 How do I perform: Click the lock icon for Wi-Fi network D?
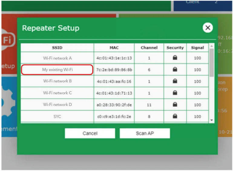click(175, 104)
